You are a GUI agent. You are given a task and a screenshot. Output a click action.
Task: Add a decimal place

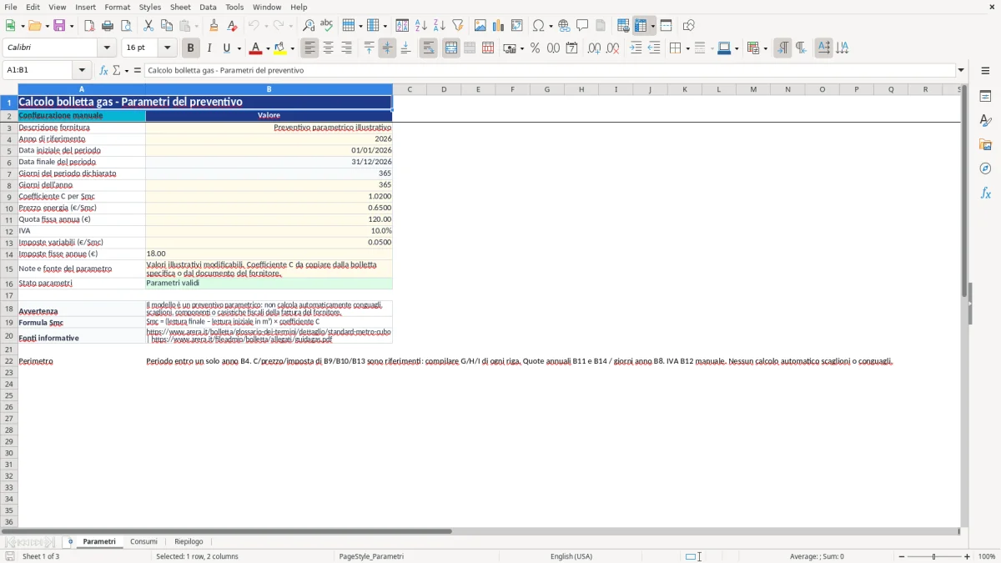click(x=594, y=48)
